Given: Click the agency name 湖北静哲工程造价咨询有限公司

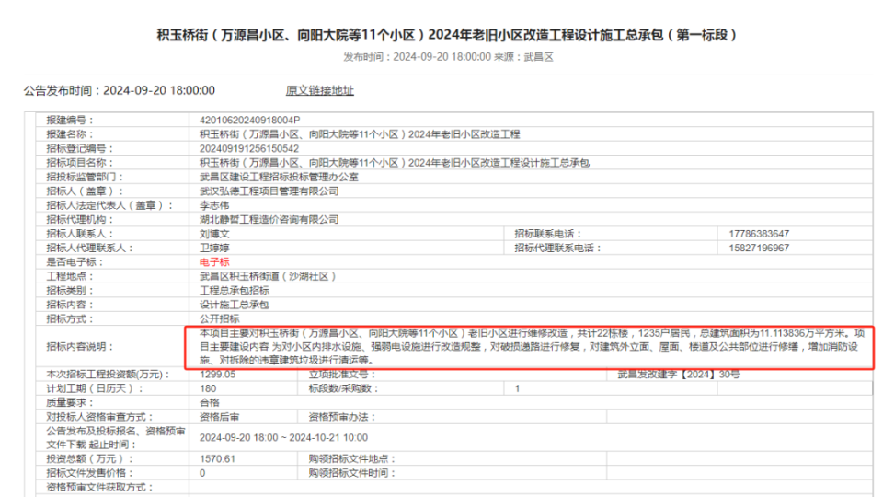Looking at the screenshot, I should pos(269,220).
